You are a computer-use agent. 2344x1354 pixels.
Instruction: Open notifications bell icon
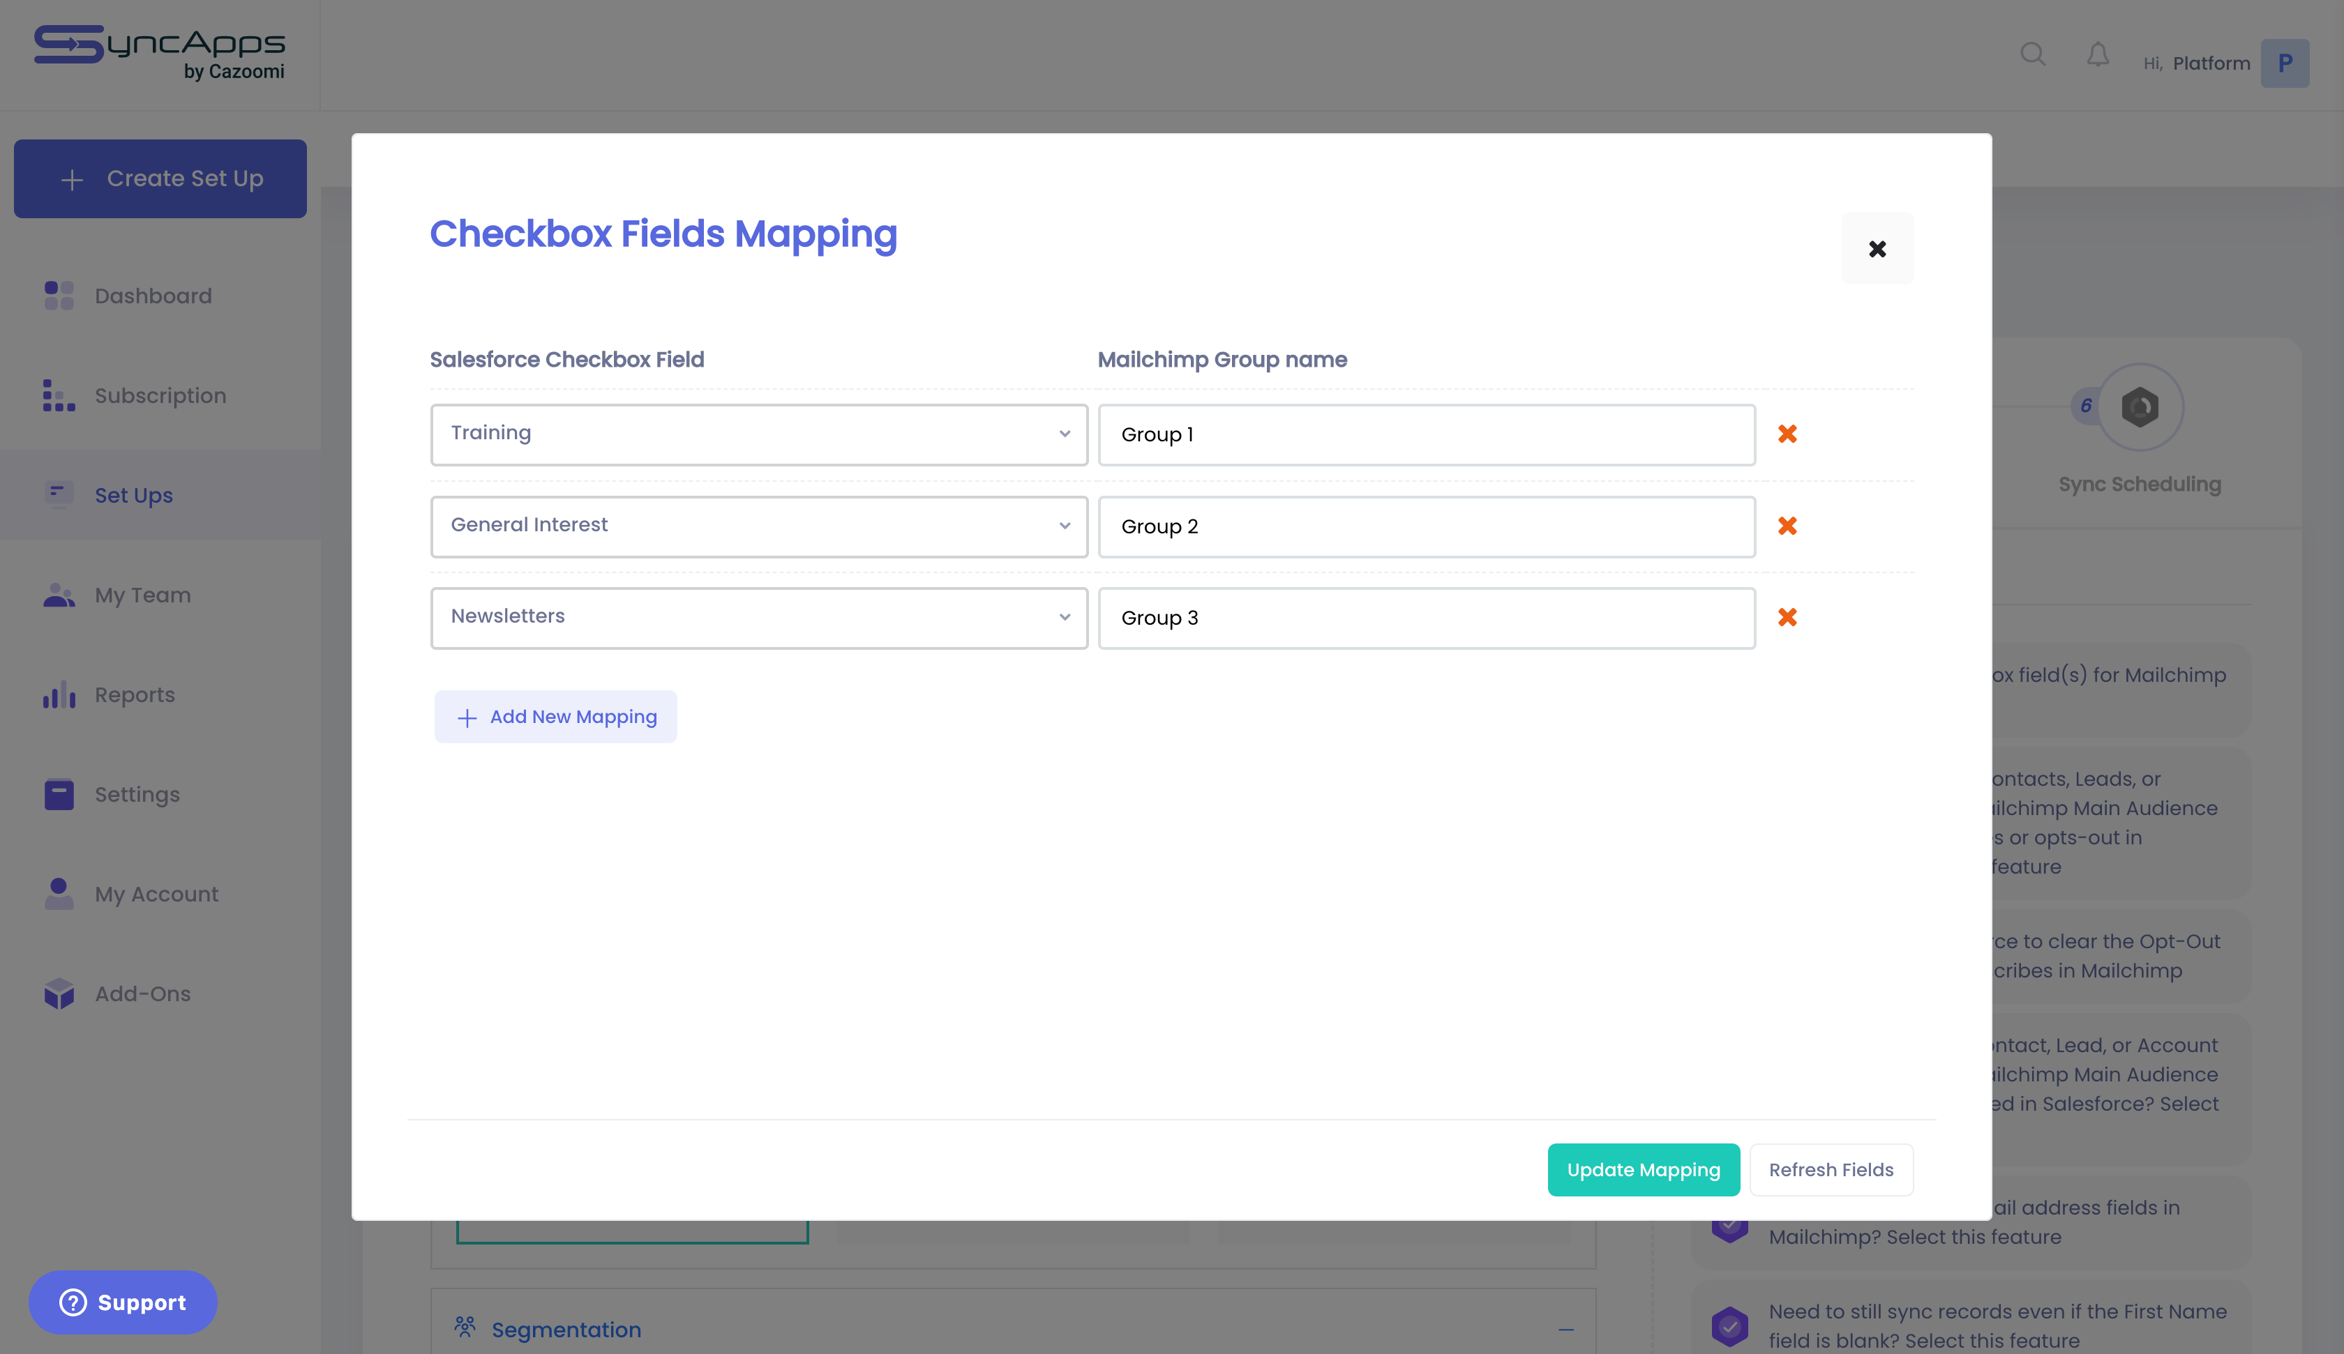point(2098,55)
